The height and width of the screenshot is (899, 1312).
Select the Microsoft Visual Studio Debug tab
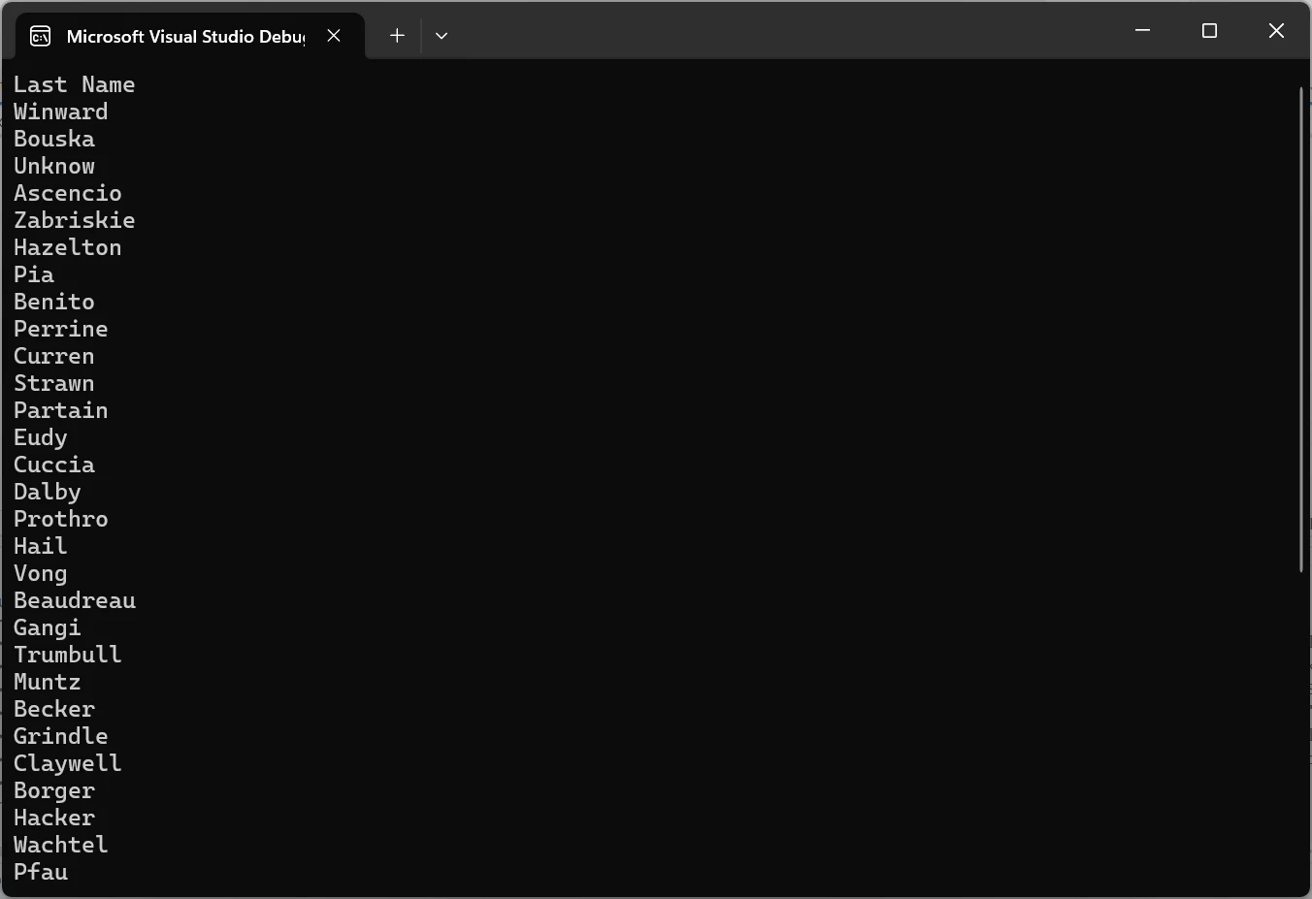(184, 37)
